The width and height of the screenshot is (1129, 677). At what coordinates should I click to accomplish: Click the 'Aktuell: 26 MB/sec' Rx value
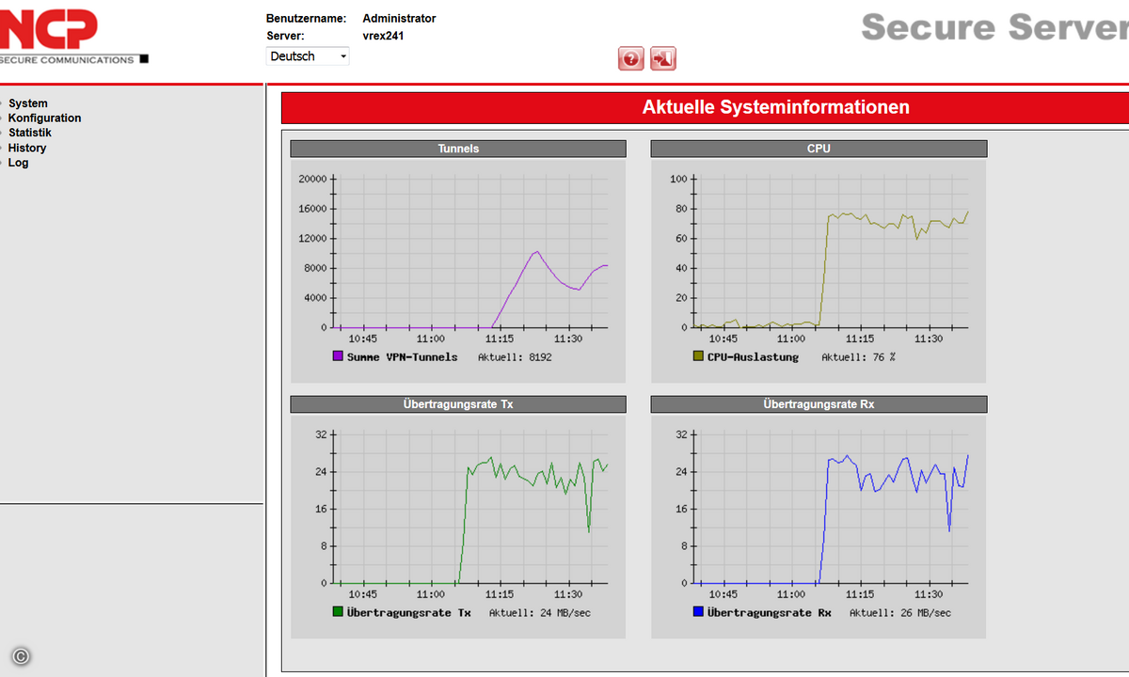[900, 613]
